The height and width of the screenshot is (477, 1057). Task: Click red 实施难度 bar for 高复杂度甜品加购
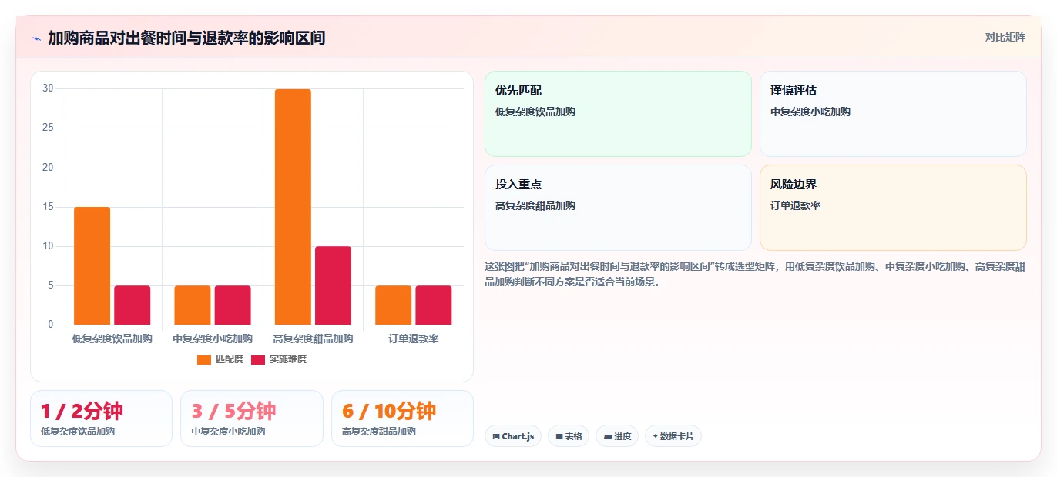(333, 285)
